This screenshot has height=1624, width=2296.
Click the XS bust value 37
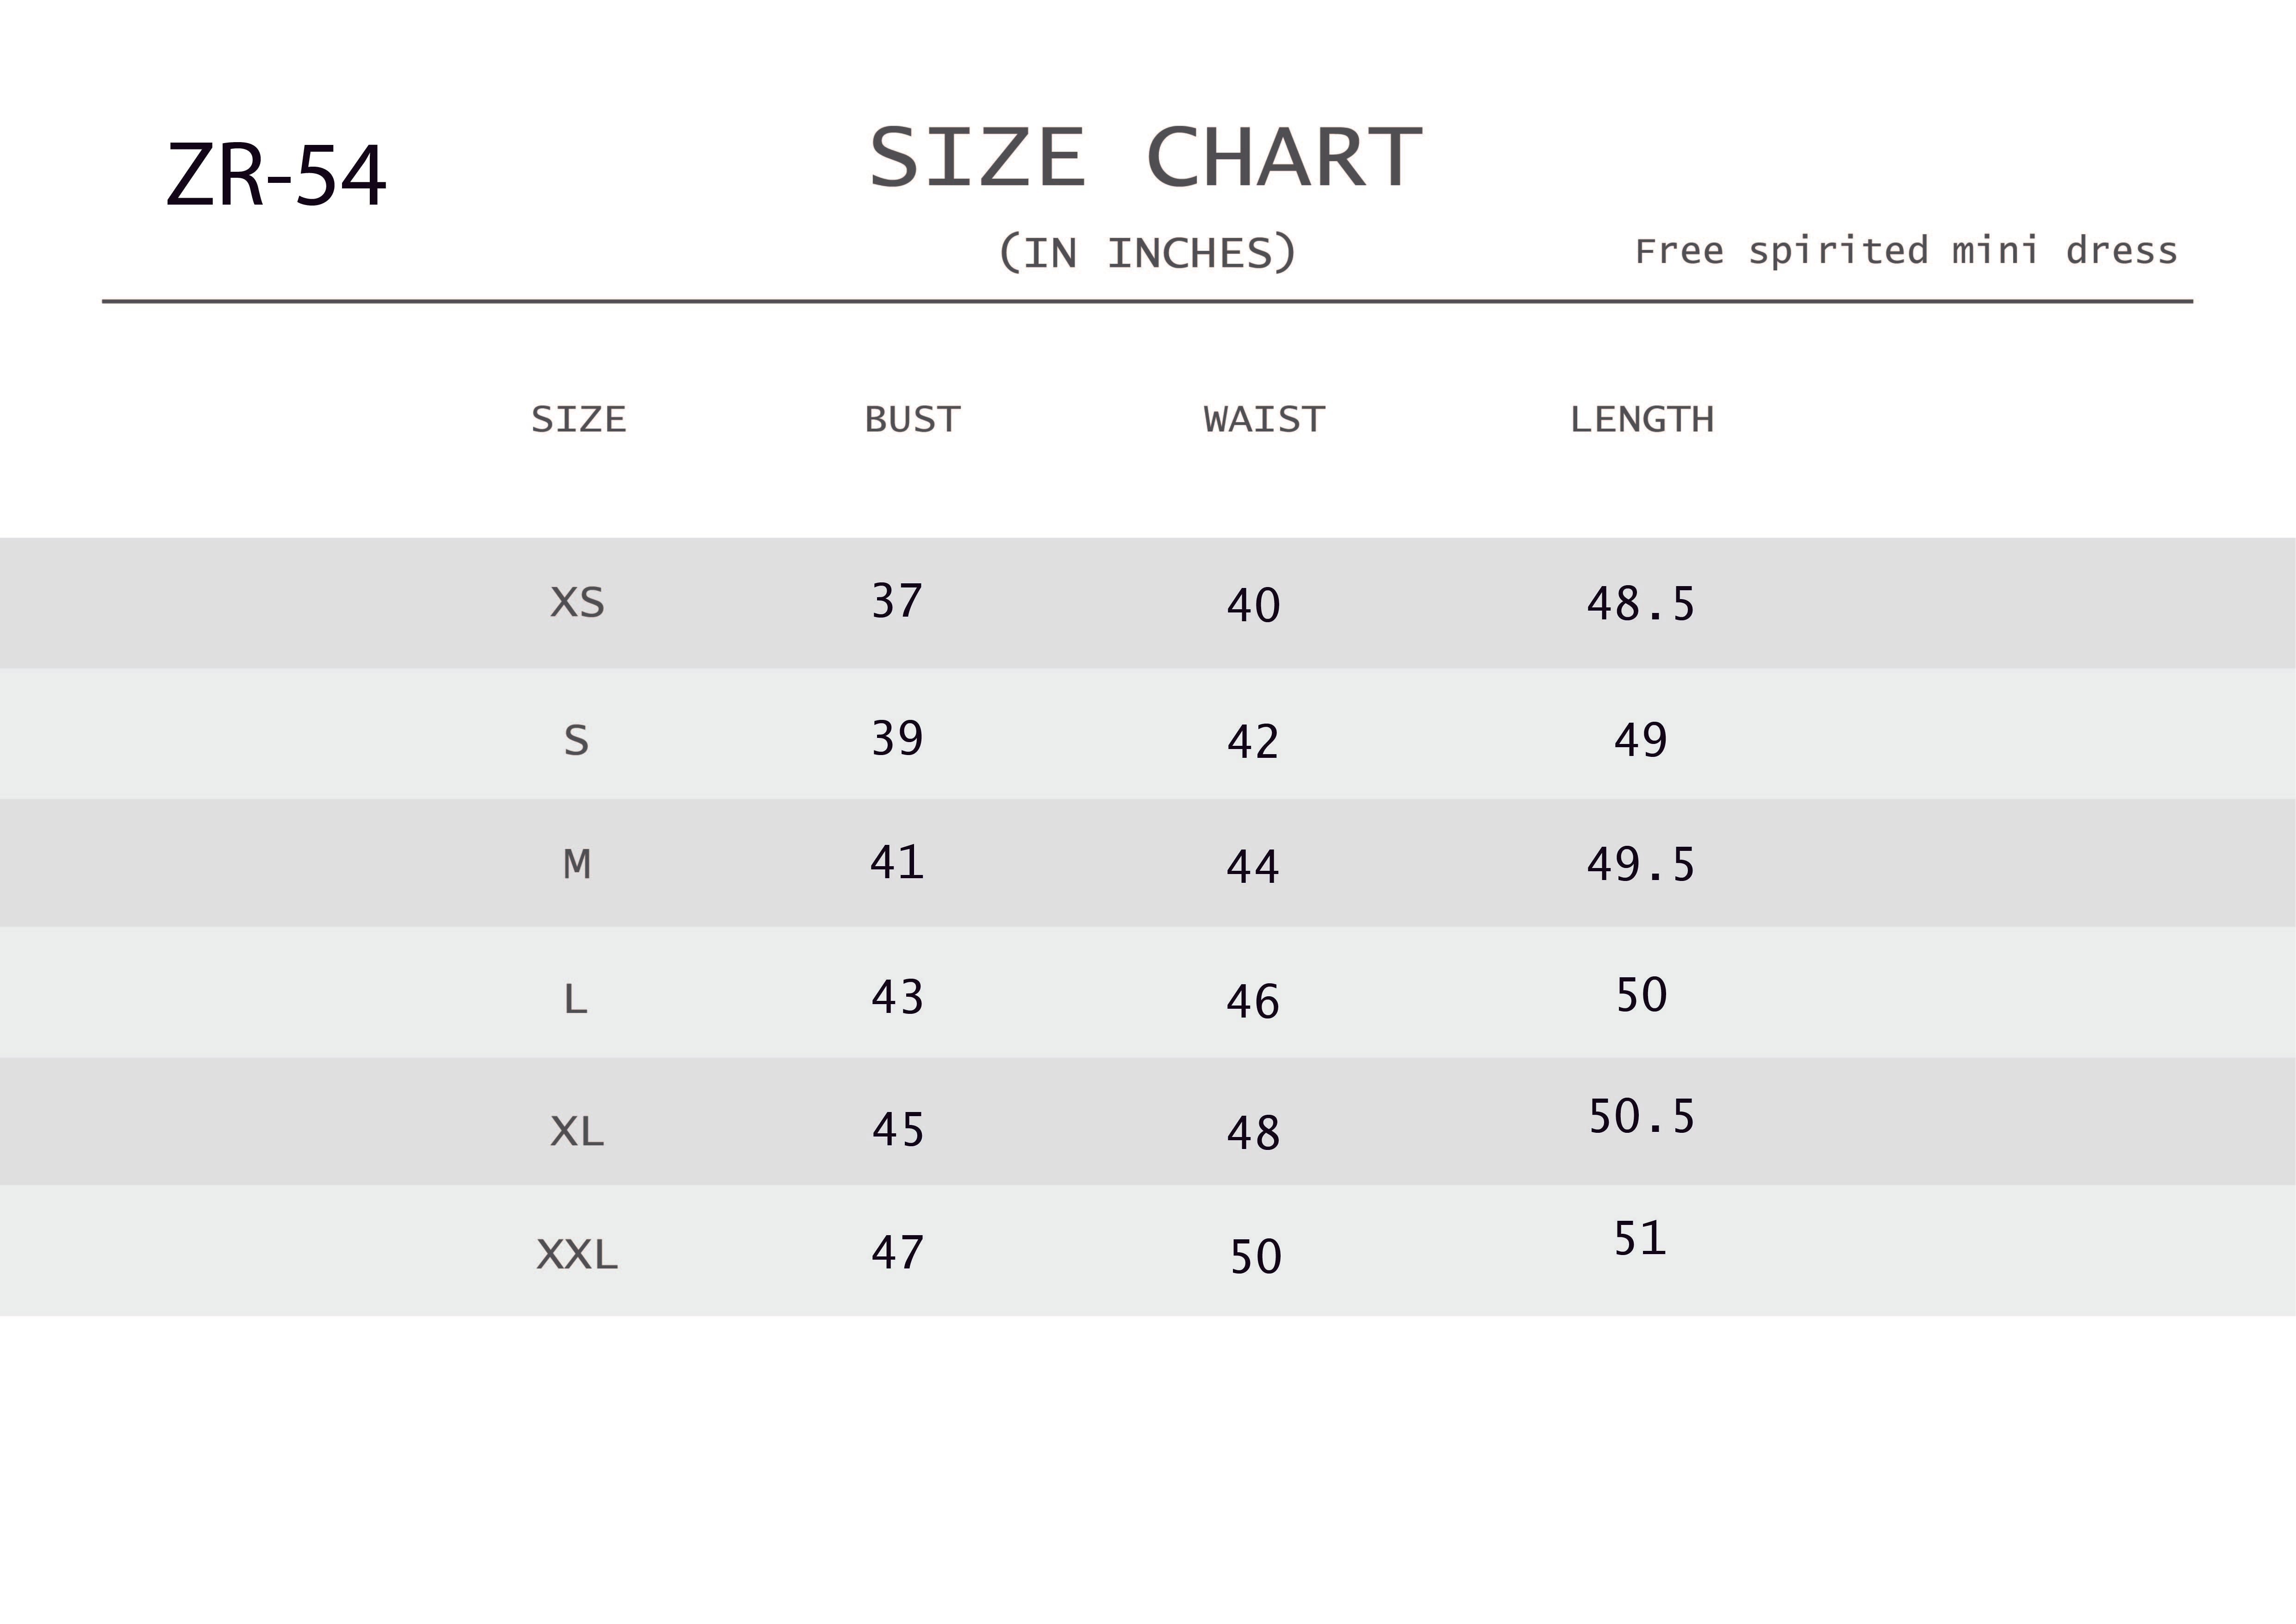click(x=897, y=601)
